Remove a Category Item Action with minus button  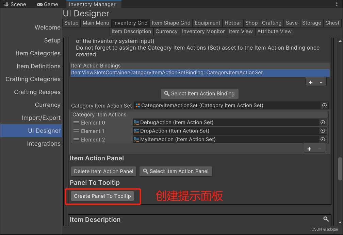tap(320, 149)
